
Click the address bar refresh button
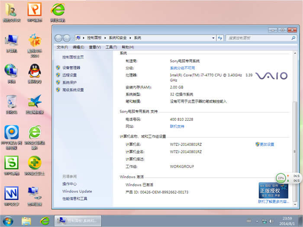pyautogui.click(x=220, y=38)
